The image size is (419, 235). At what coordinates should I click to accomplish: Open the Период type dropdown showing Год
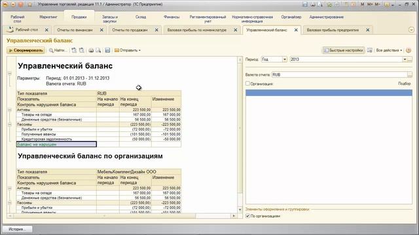tap(285, 59)
